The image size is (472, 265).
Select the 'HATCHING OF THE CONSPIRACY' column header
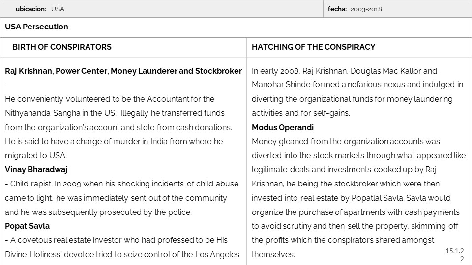coord(313,47)
